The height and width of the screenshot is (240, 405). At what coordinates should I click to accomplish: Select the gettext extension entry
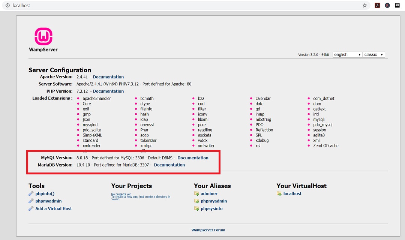point(319,109)
